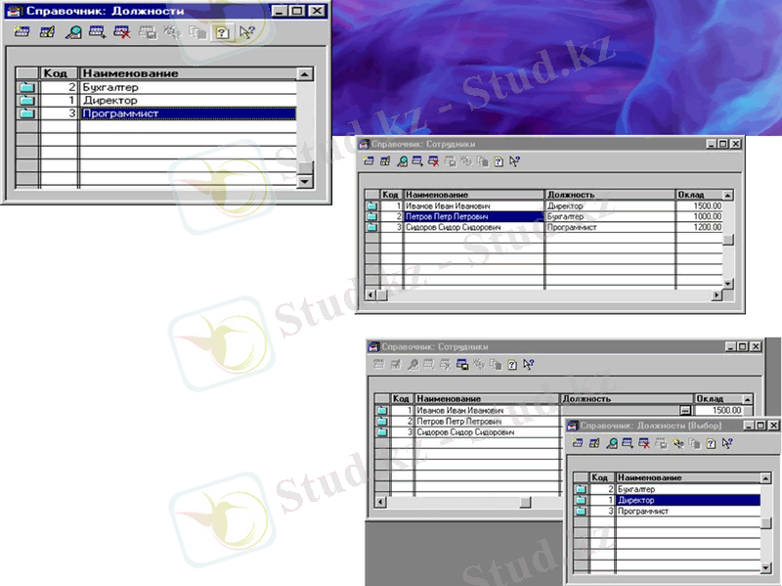Select Программист row in main Должности window
This screenshot has width=782, height=586.
[x=186, y=113]
